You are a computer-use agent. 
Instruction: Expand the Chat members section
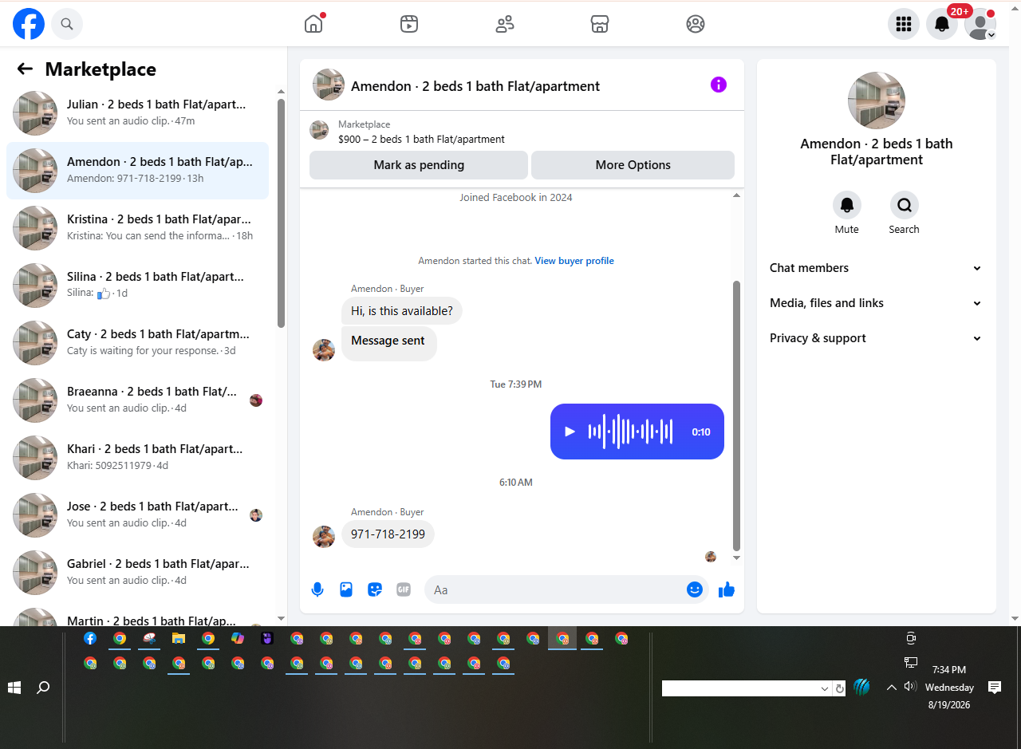coord(876,268)
